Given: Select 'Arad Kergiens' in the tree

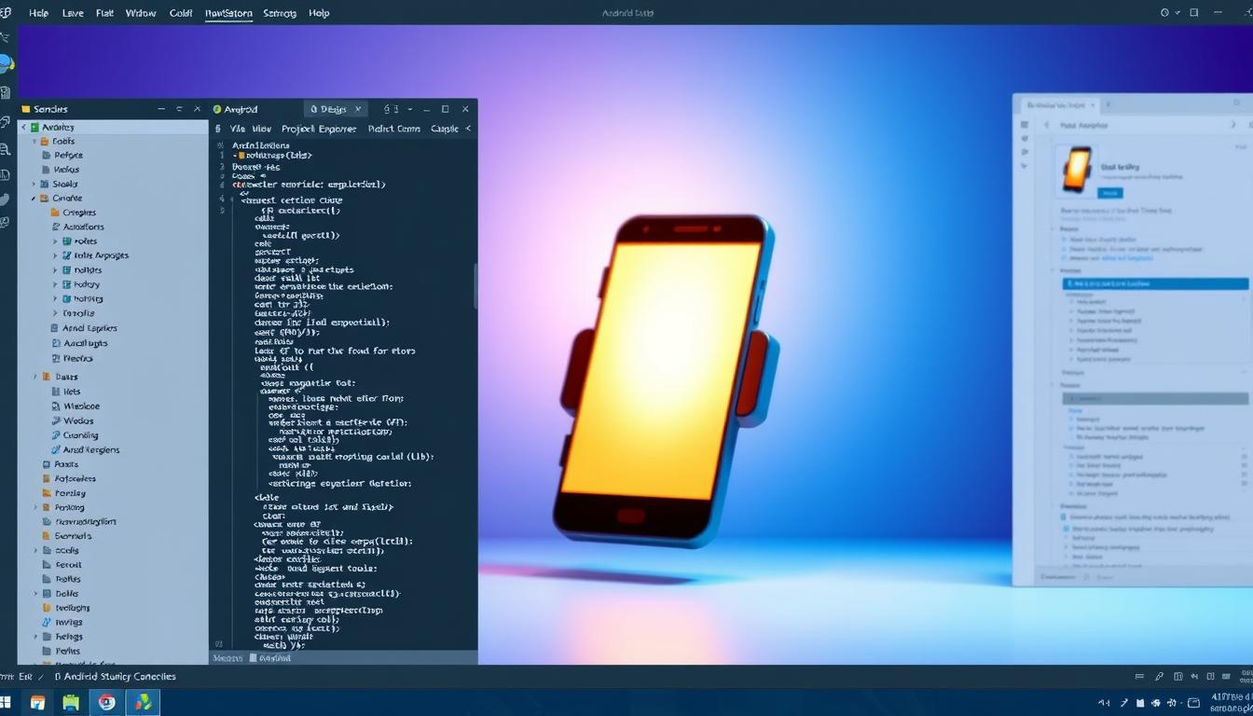Looking at the screenshot, I should pos(85,449).
